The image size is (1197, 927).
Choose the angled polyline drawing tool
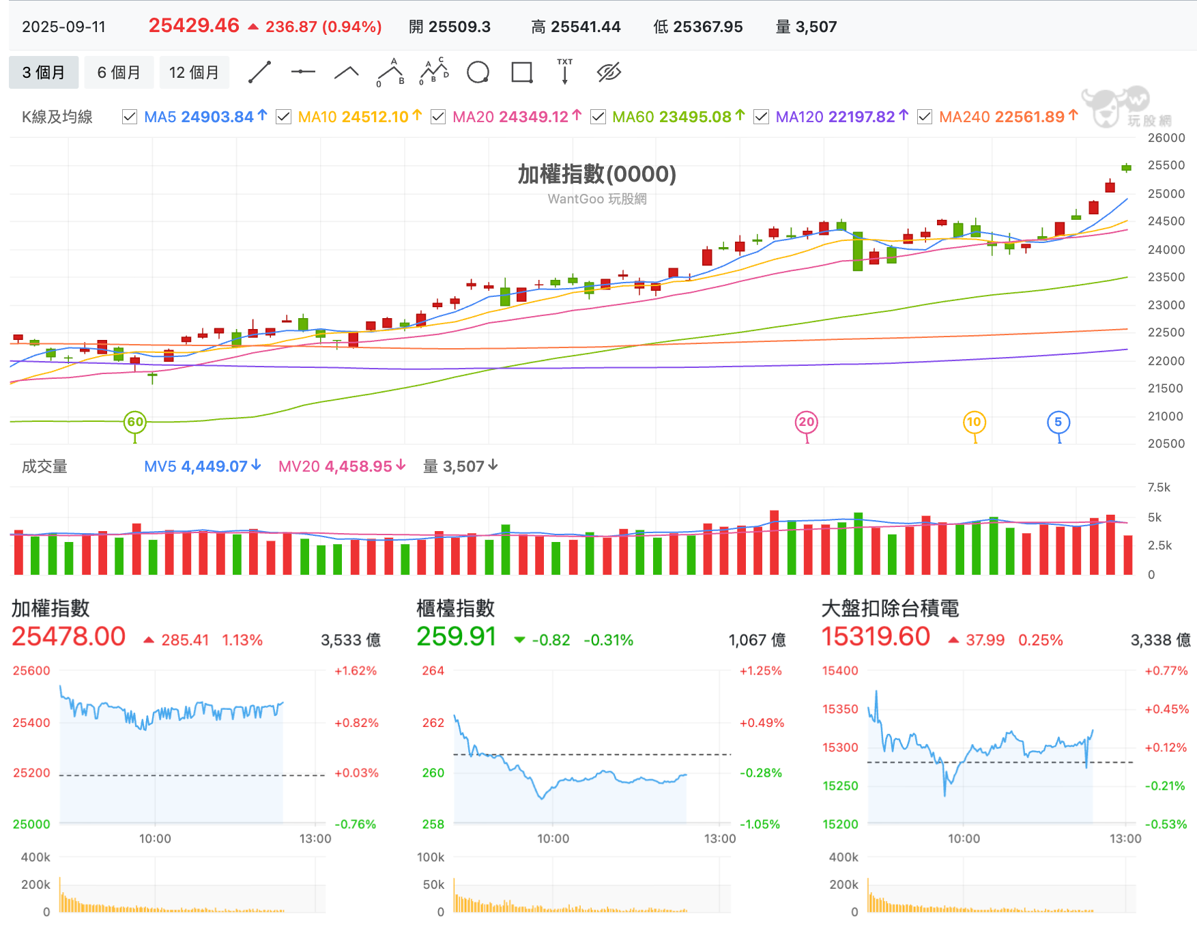(x=347, y=72)
